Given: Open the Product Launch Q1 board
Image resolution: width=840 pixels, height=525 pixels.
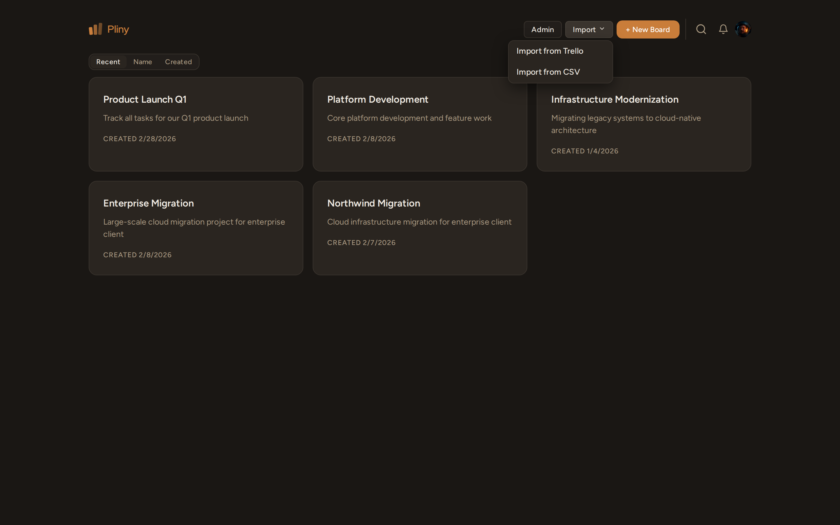Looking at the screenshot, I should tap(145, 99).
